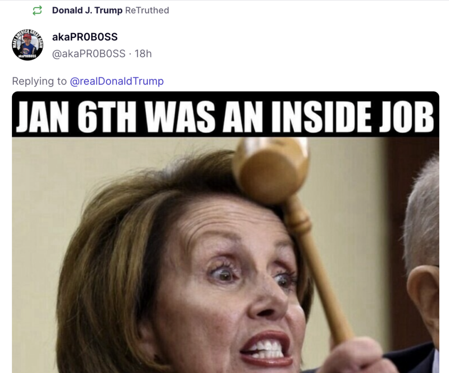Open the akaPROBOSS circular avatar

[x=28, y=45]
